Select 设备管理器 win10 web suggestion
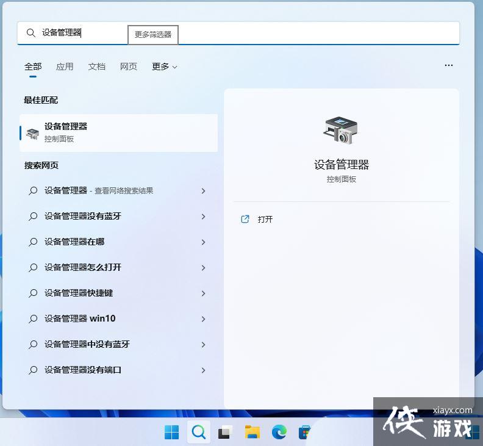483x446 pixels. (117, 318)
